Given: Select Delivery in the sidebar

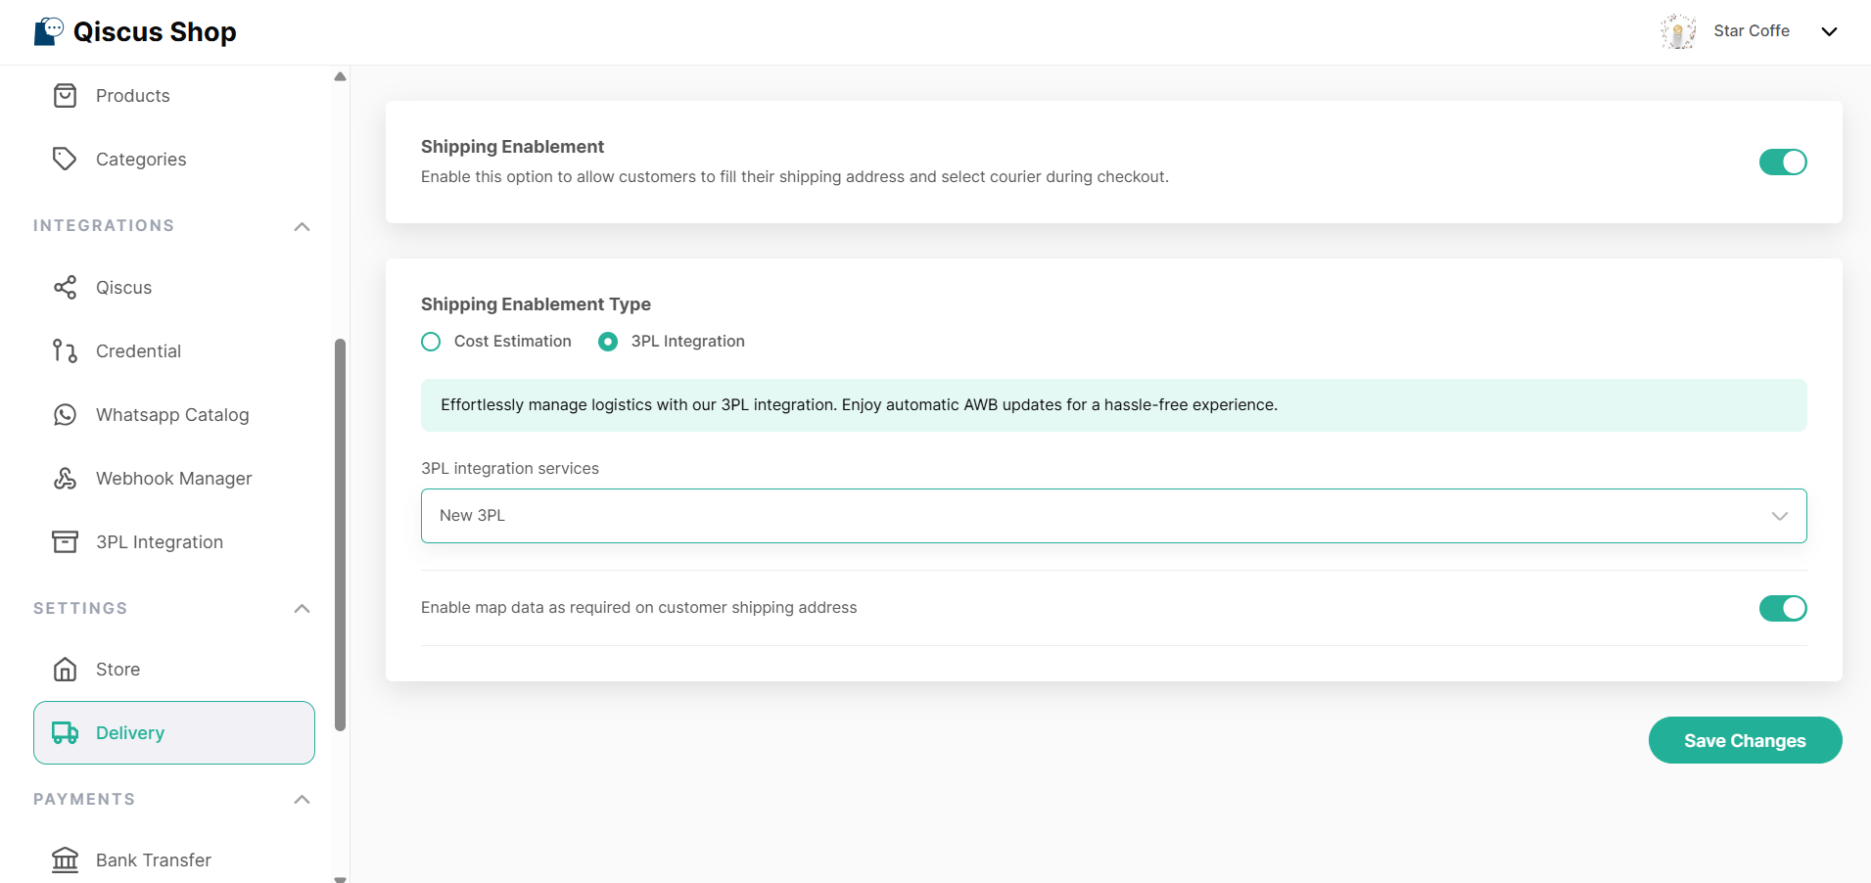Looking at the screenshot, I should pos(173,733).
